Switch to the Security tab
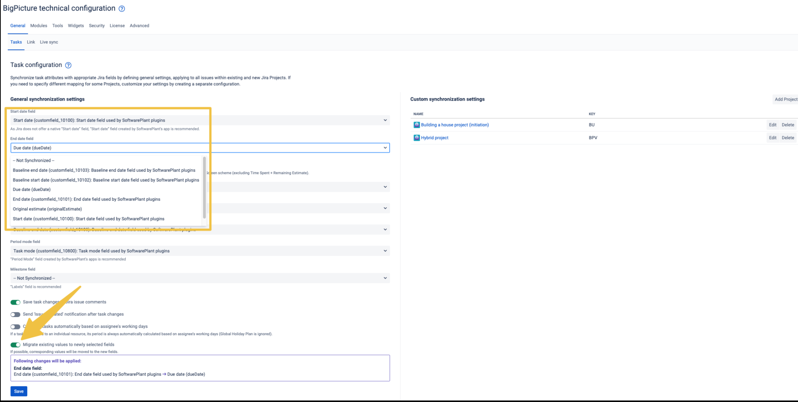This screenshot has height=402, width=798. pos(97,26)
